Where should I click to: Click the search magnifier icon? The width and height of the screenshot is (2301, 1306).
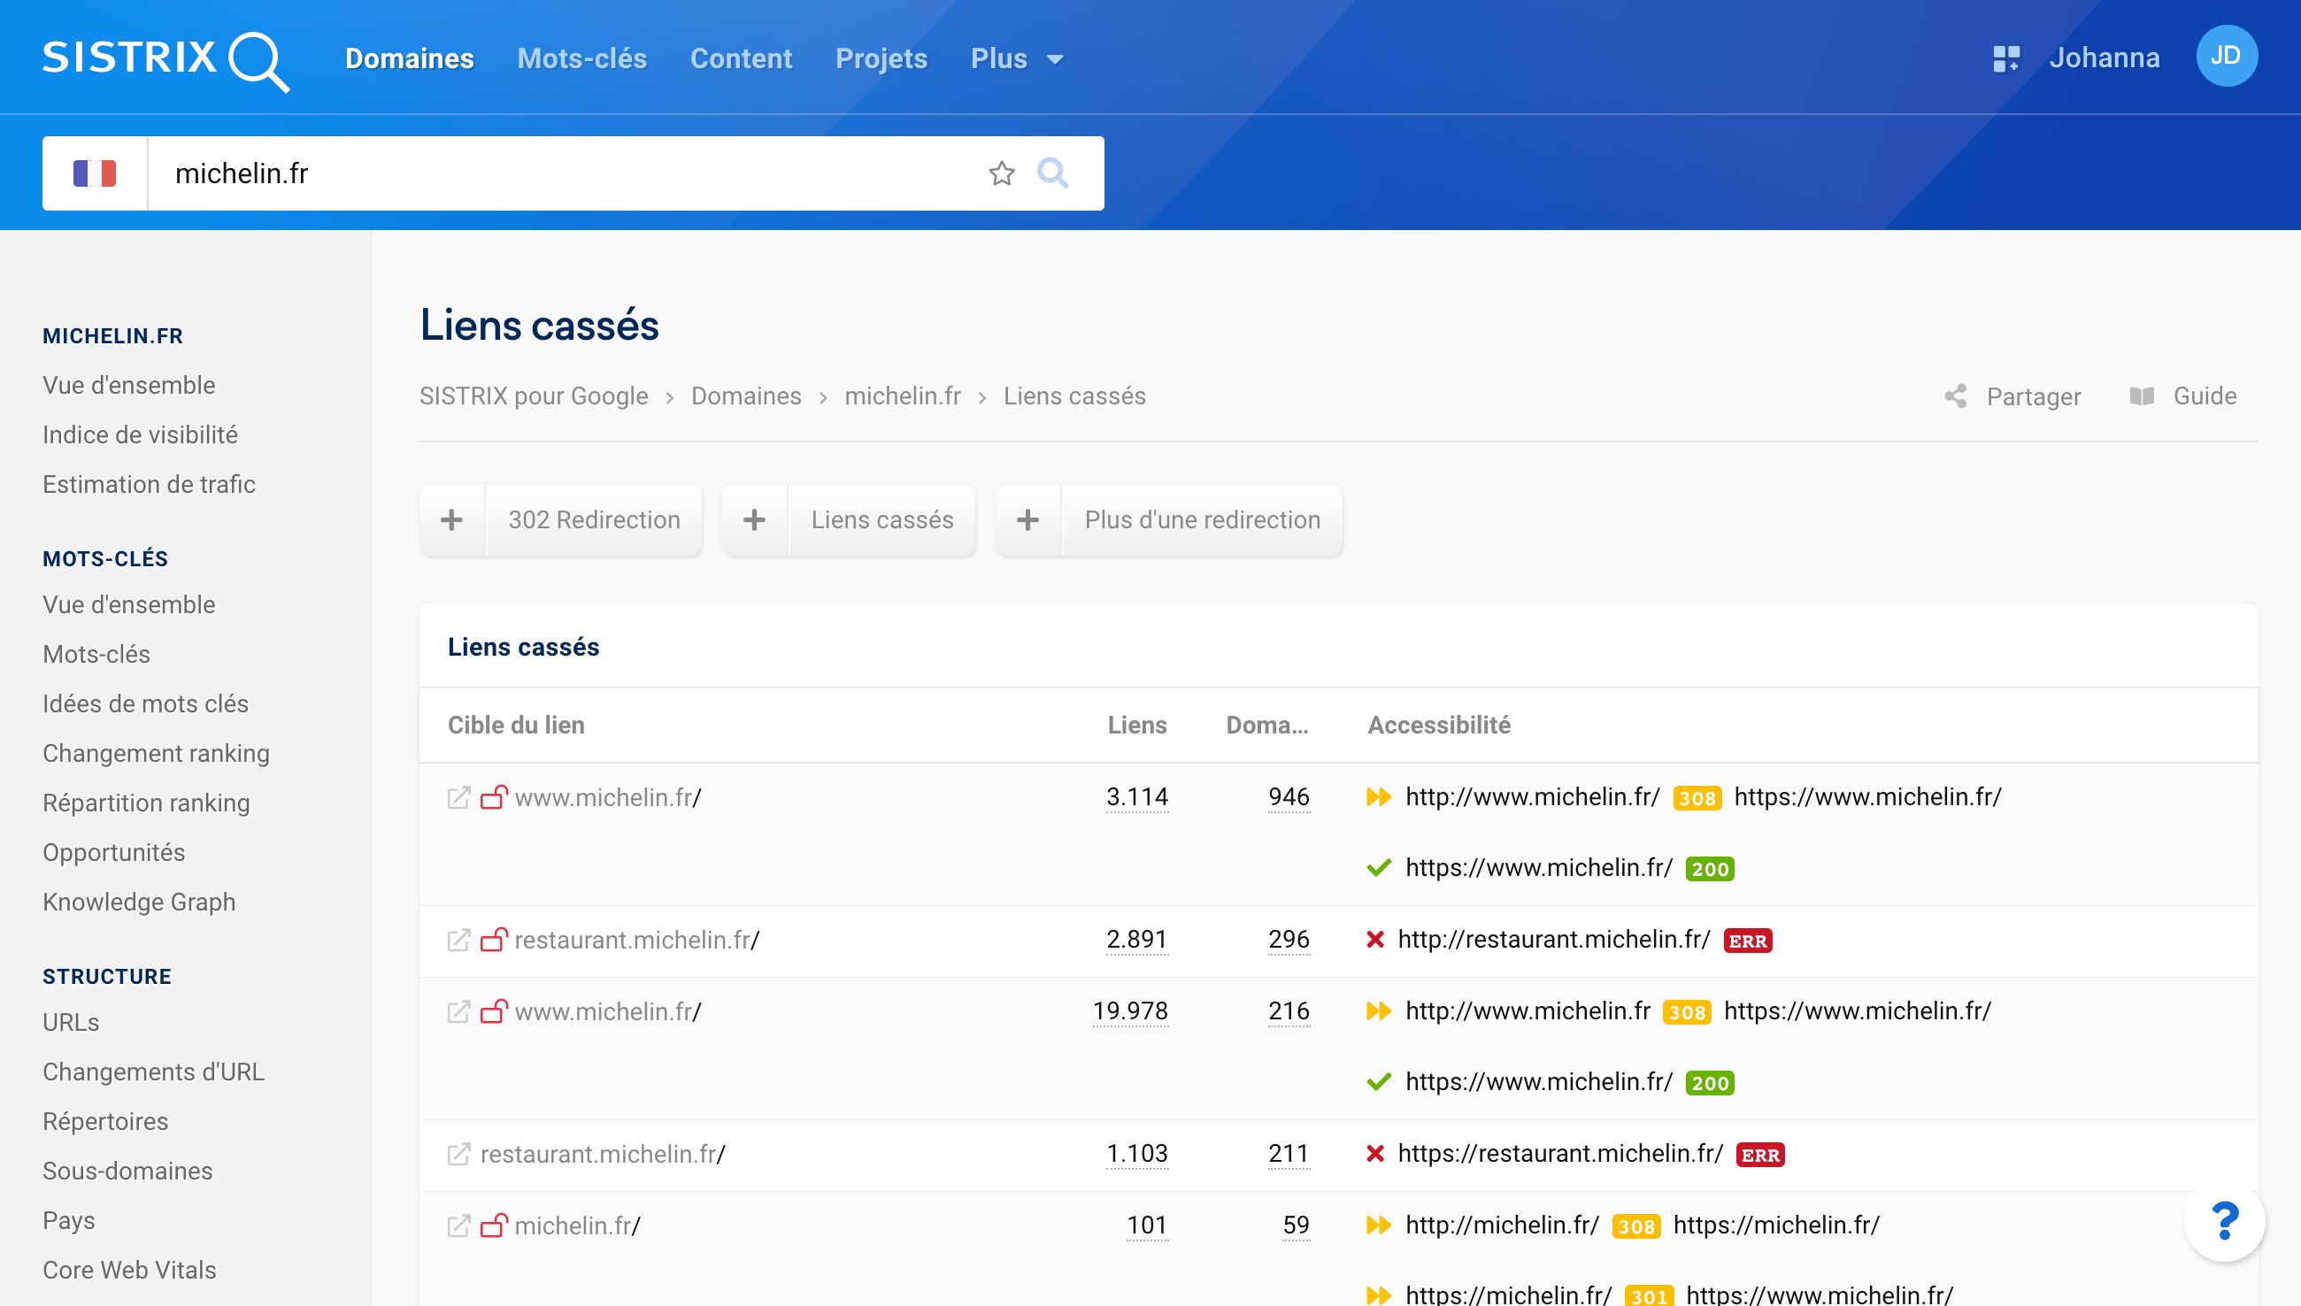coord(1052,173)
